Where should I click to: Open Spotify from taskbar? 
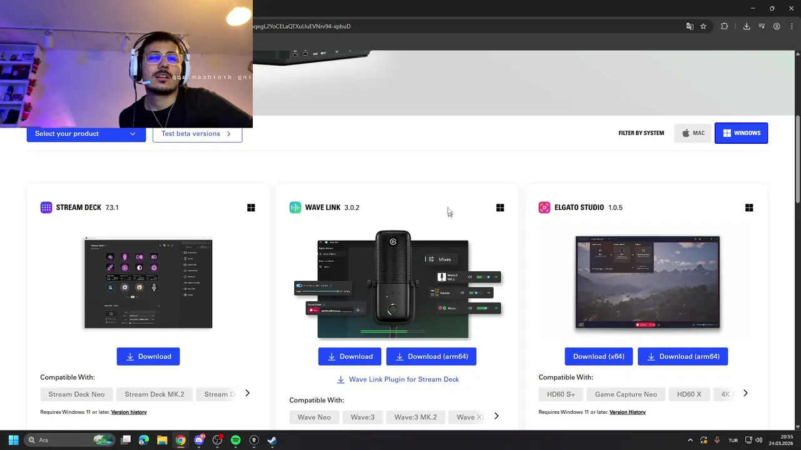tap(235, 440)
